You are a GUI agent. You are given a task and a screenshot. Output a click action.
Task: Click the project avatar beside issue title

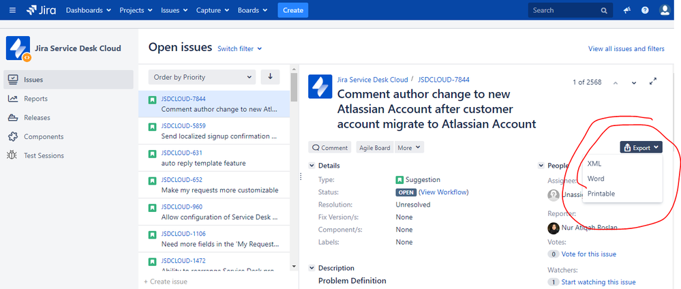pos(320,87)
